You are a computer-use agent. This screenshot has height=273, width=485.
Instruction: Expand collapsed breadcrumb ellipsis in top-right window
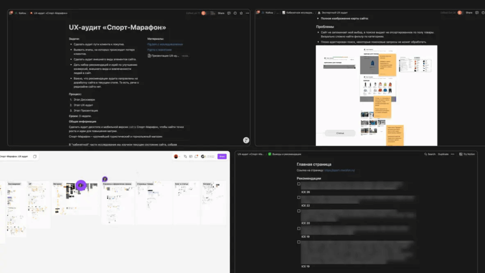278,13
